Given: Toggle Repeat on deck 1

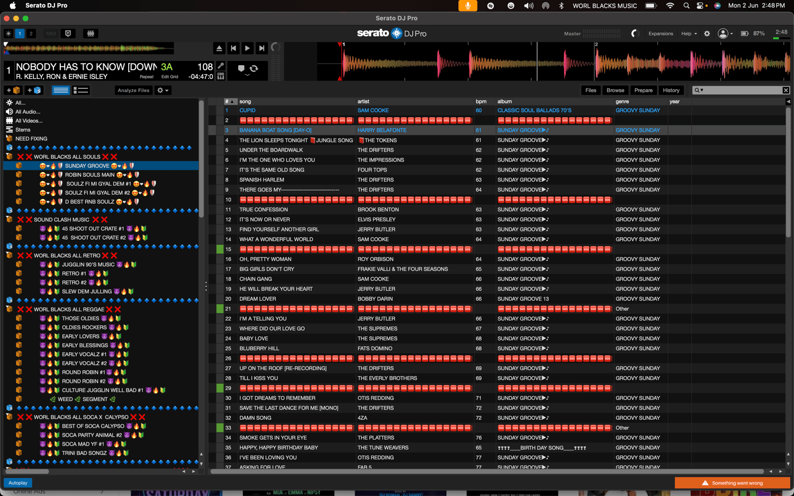Looking at the screenshot, I should click(147, 77).
